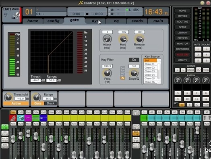Go to previous scene arrow
This screenshot has height=159, width=211.
[177, 70]
